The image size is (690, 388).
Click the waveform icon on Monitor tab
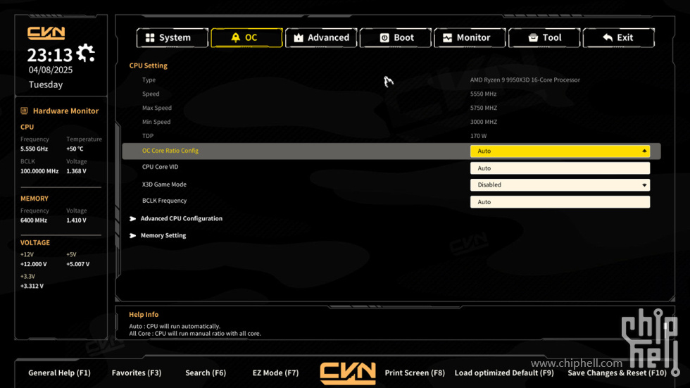click(x=448, y=38)
